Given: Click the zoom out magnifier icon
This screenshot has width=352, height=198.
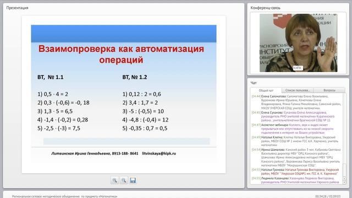Looking at the screenshot, I should 124,180.
